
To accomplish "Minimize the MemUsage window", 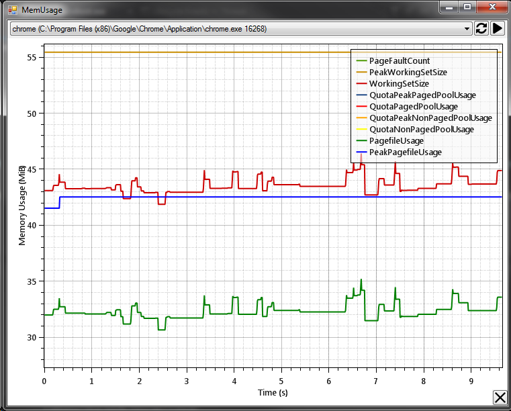I will coord(449,7).
